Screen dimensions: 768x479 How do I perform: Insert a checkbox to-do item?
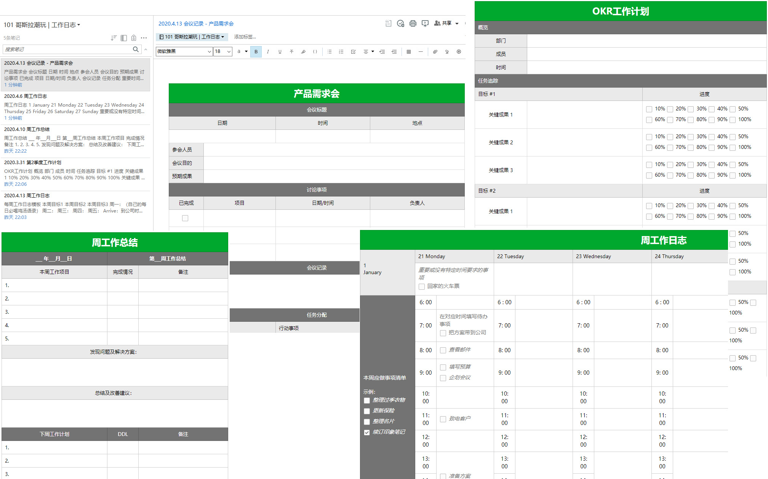353,51
